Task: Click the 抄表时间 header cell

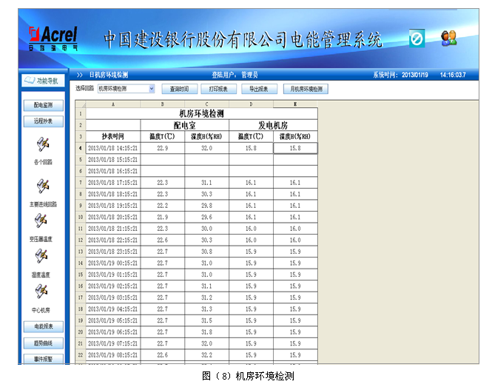Action: point(113,136)
